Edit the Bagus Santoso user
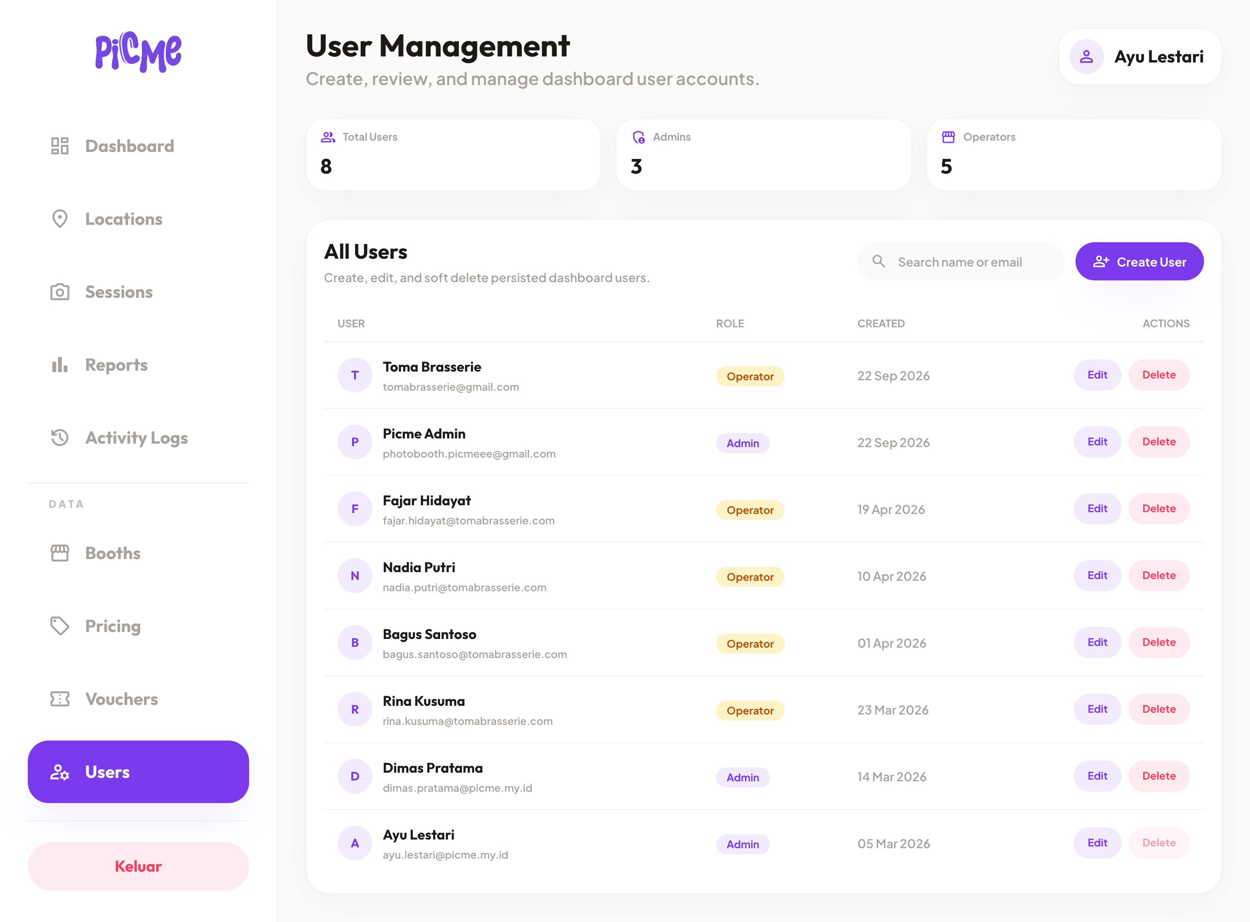Viewport: 1250px width, 922px height. tap(1097, 642)
